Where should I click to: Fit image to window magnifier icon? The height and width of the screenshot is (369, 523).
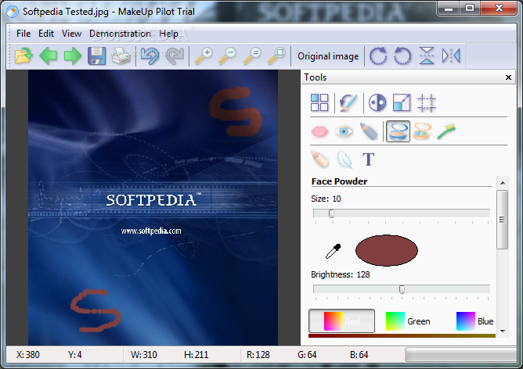point(276,56)
